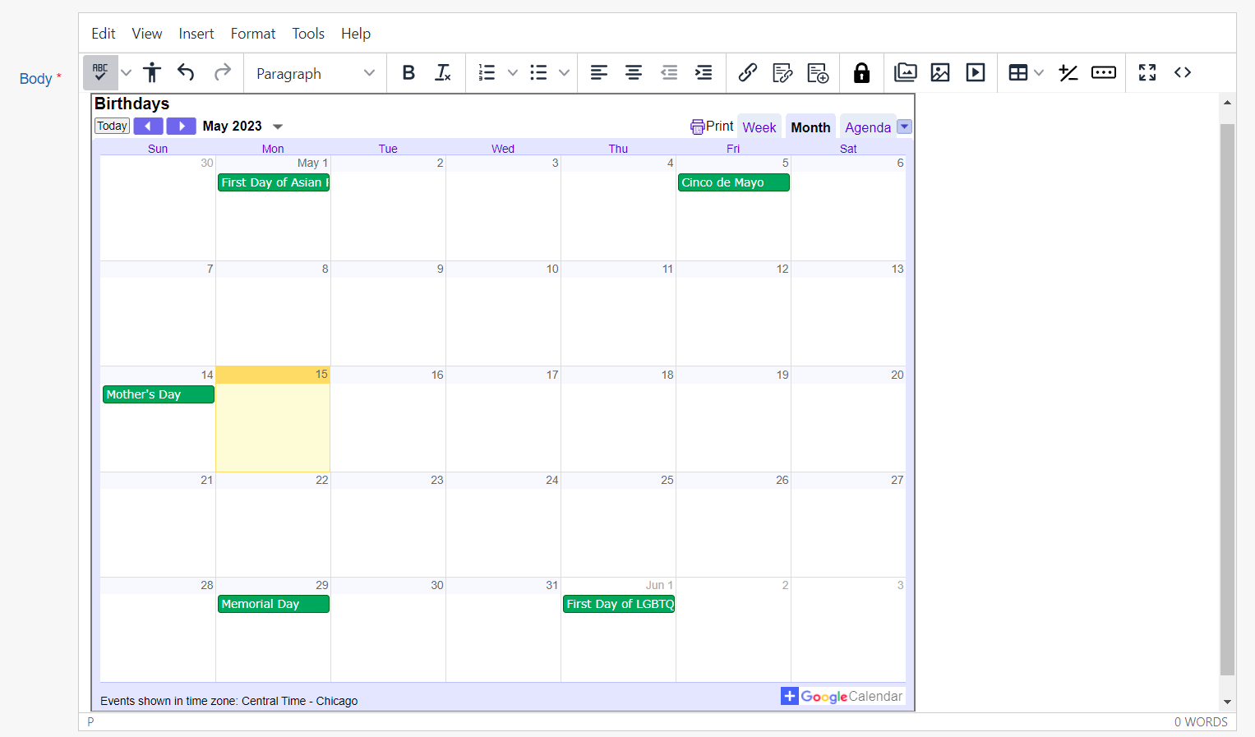Open the Cinco de Mayo event
Viewport: 1255px width, 737px height.
[733, 182]
